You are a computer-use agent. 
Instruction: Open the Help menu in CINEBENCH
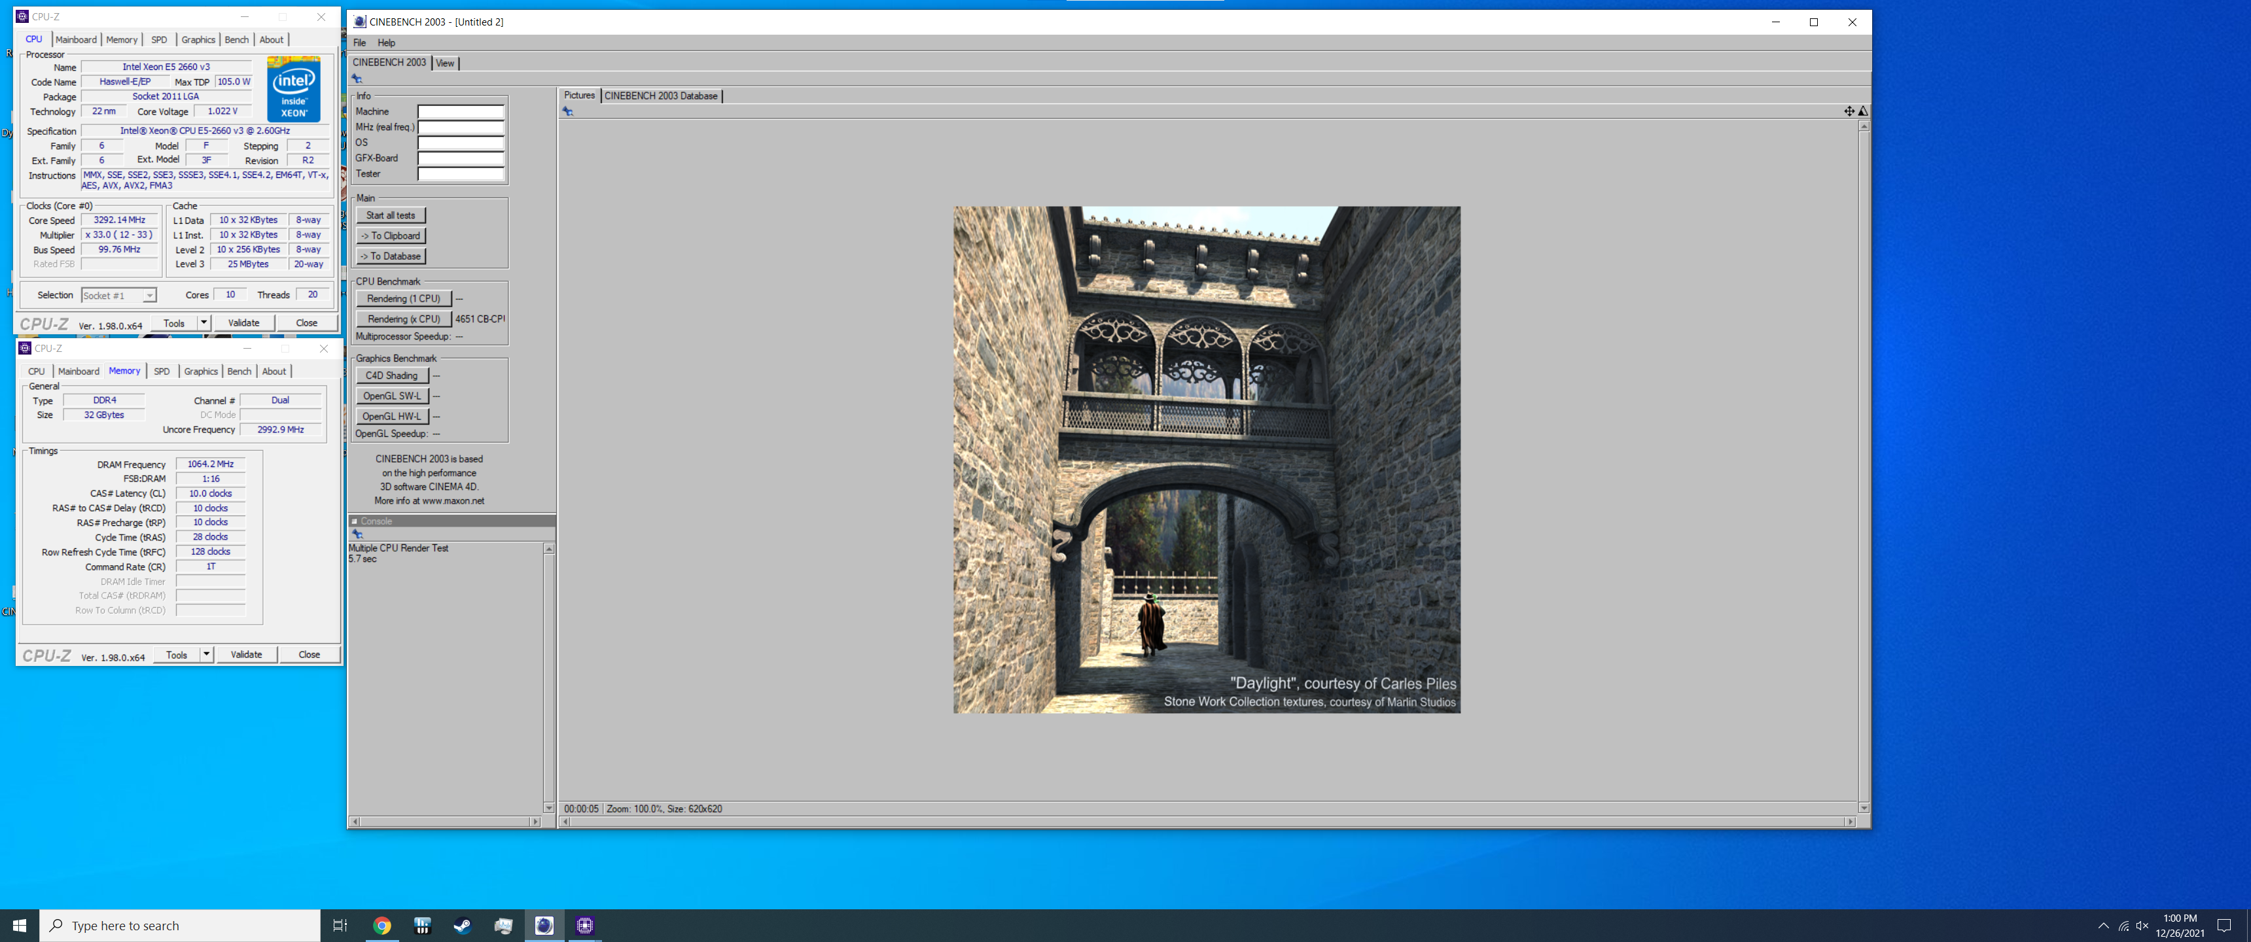point(386,43)
